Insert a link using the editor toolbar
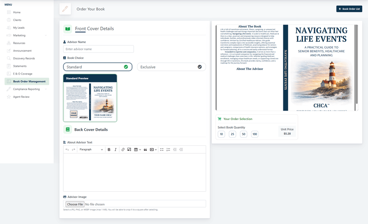 point(123,149)
